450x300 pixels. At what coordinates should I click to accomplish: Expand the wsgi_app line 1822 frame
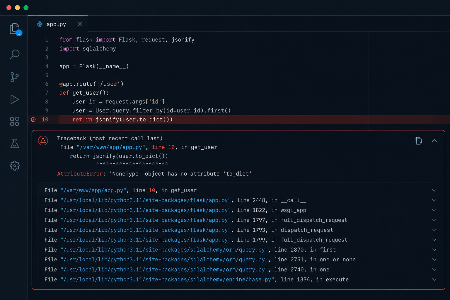tap(434, 210)
